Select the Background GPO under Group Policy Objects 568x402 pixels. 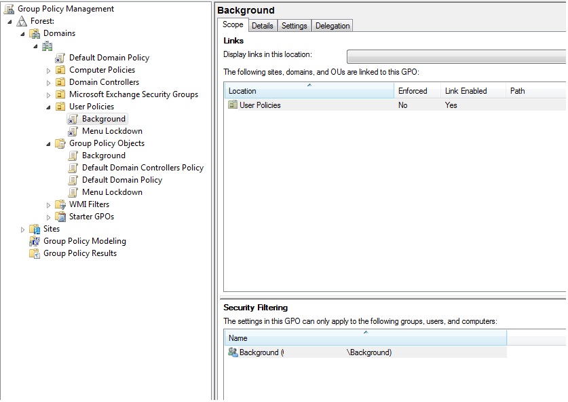pos(104,156)
